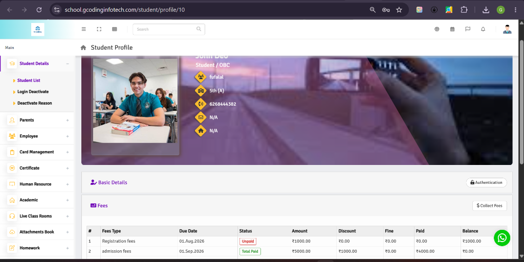Click the address home icon
524x262 pixels.
(x=201, y=131)
